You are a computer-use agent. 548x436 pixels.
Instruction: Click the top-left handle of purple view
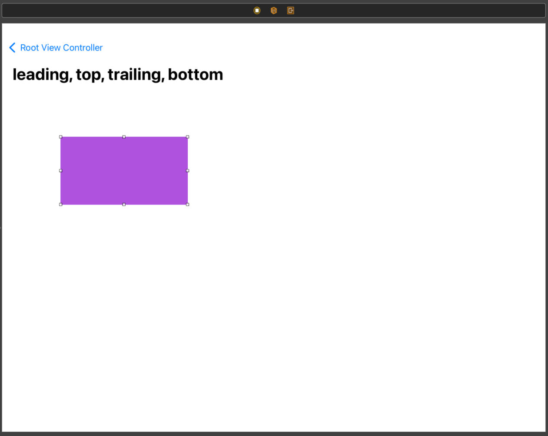[x=60, y=137]
